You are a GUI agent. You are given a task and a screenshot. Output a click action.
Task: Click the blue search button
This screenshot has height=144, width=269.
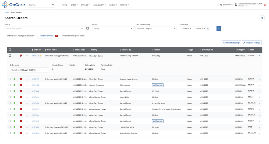219,28
